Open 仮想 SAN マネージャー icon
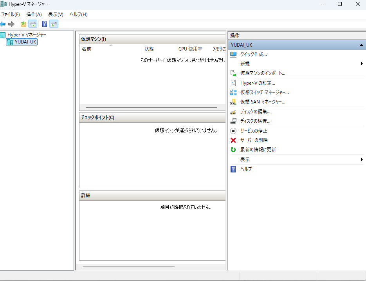The image size is (366, 281). (234, 102)
